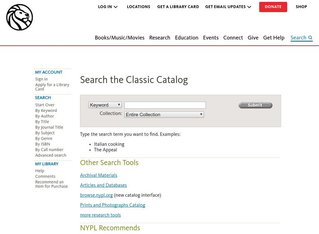
Task: Click Start Over in the sidebar
Action: (45, 105)
